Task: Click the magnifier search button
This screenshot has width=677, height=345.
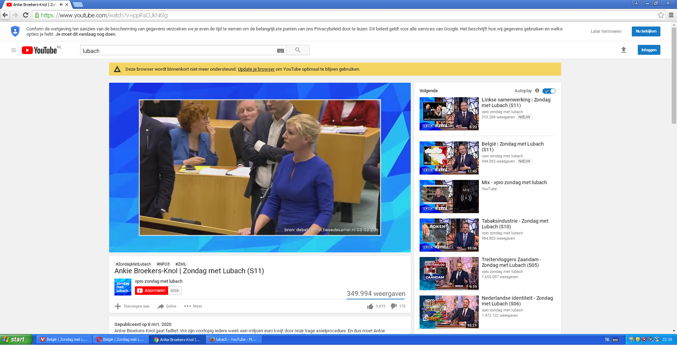Action: 298,50
